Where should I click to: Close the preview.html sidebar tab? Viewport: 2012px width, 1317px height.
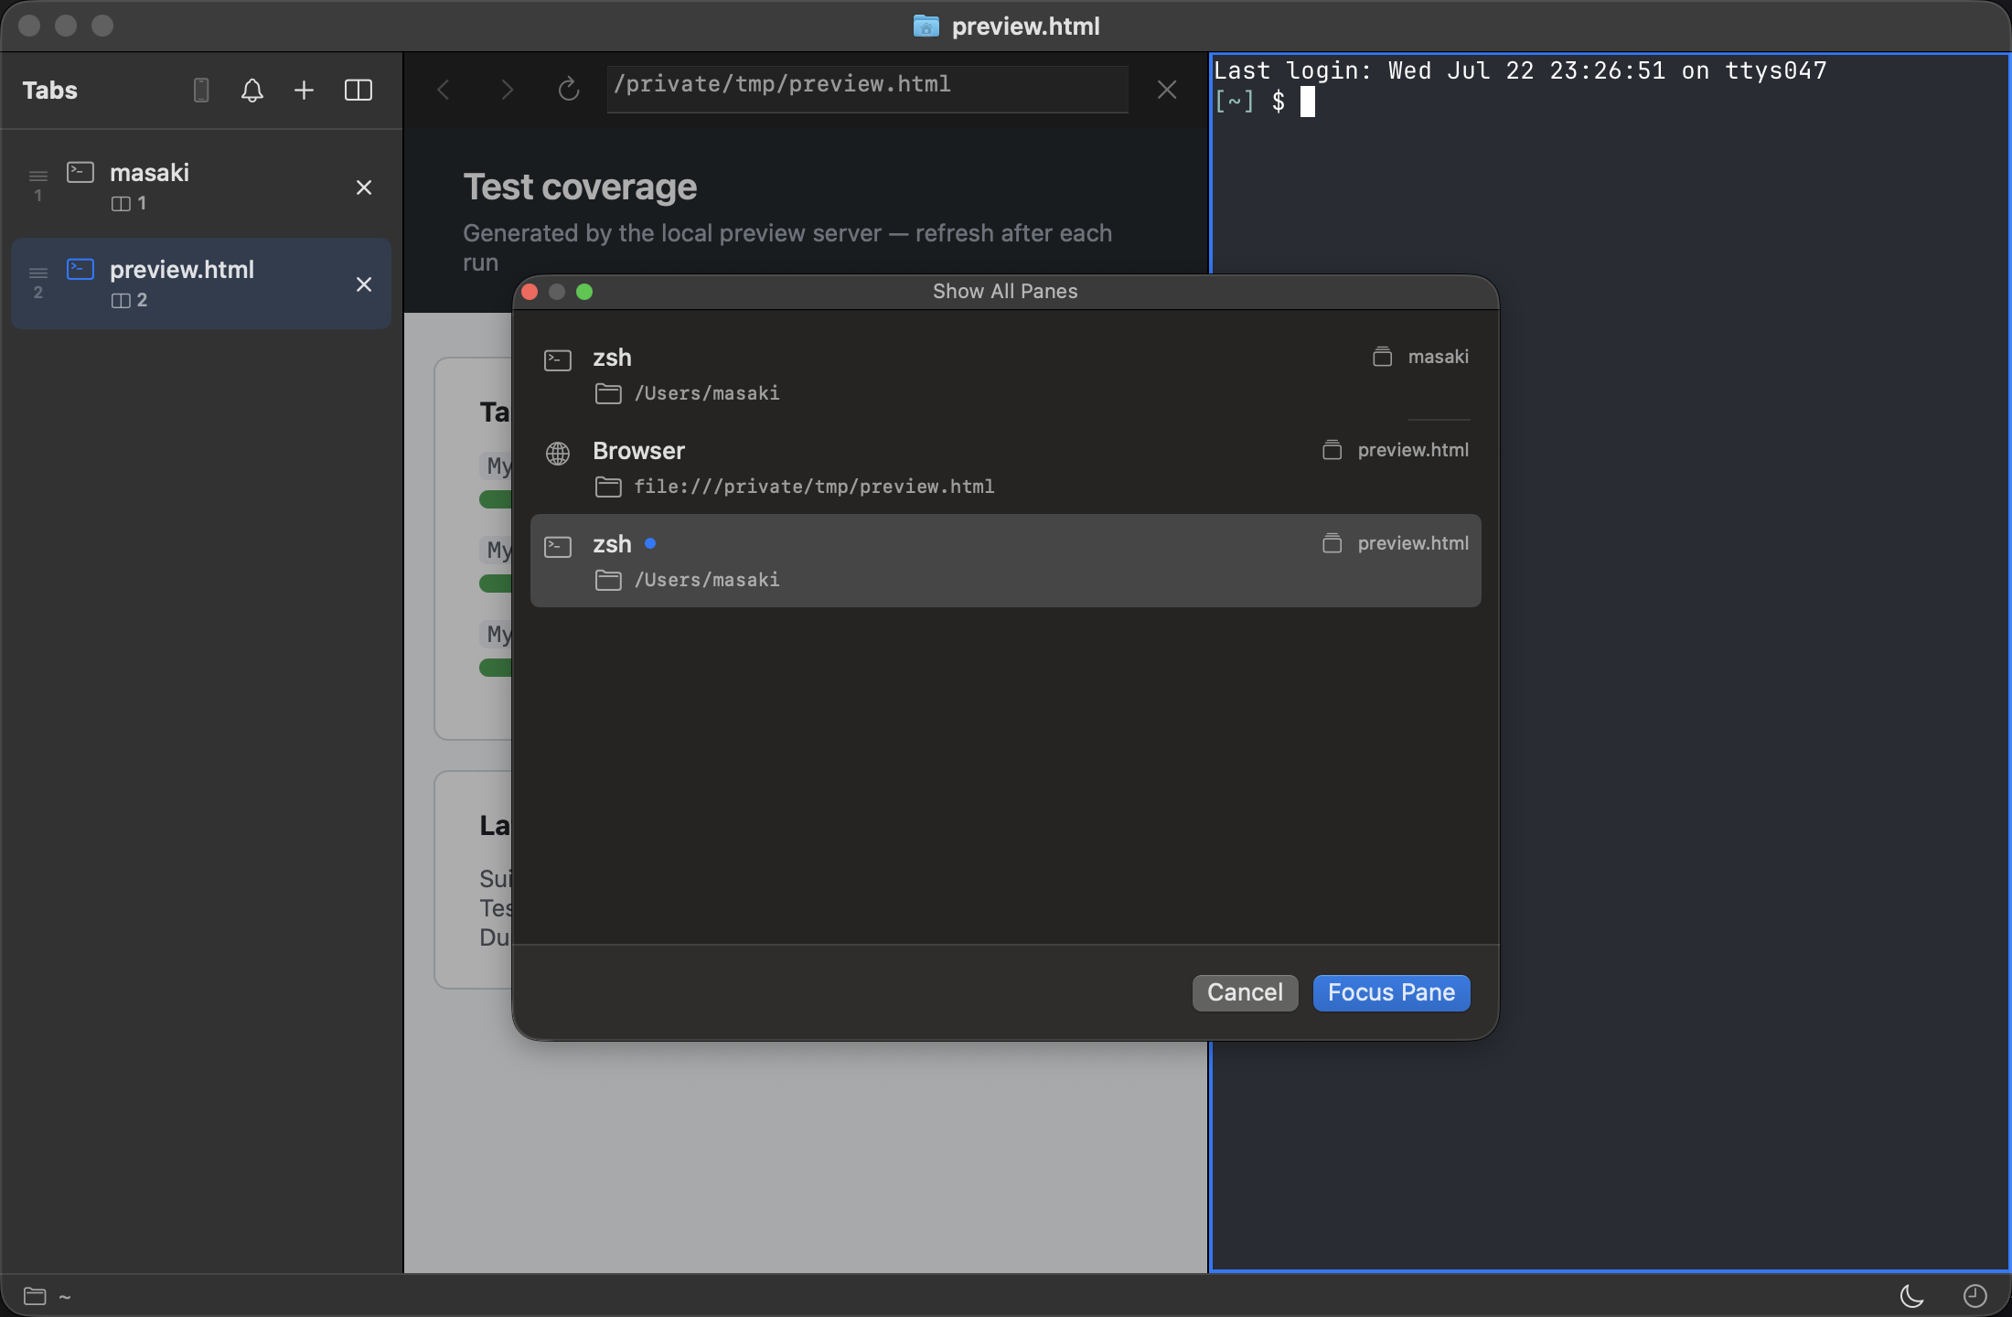(364, 284)
